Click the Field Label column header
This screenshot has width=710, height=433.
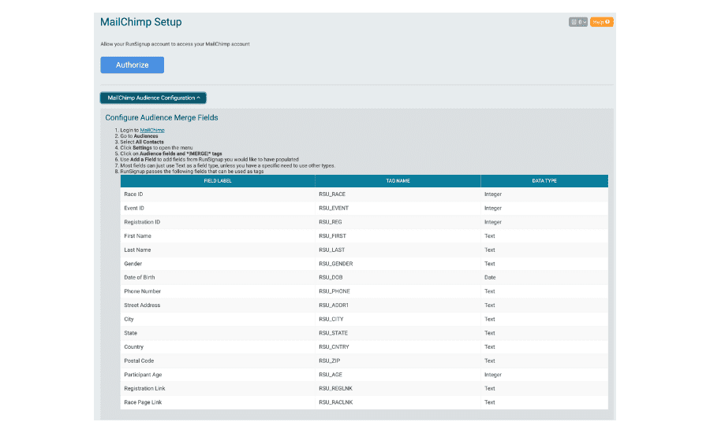click(218, 181)
